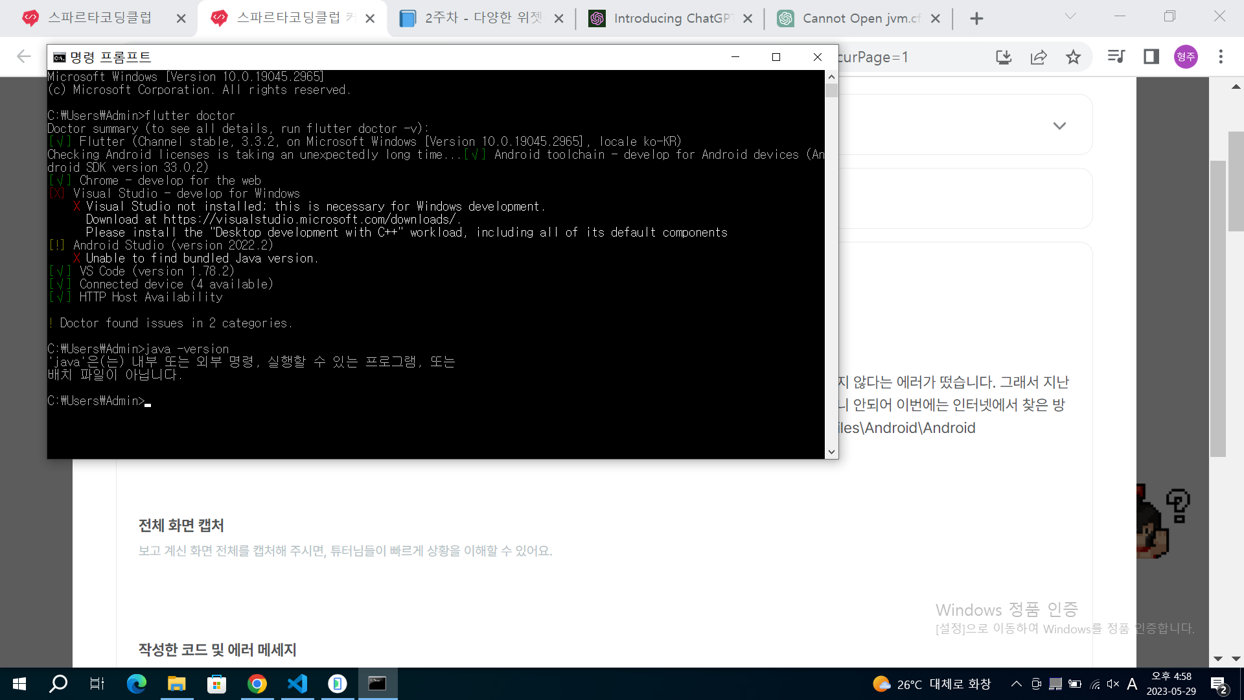Image resolution: width=1244 pixels, height=700 pixels.
Task: Go back in Chrome
Action: tap(24, 57)
